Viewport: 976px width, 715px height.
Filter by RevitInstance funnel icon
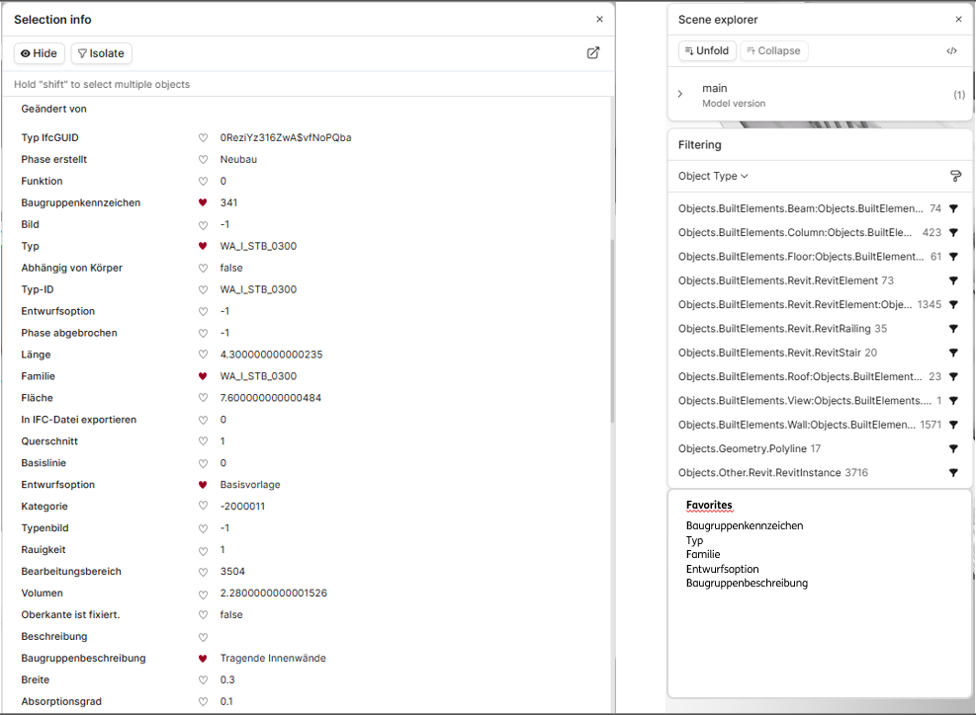(953, 473)
